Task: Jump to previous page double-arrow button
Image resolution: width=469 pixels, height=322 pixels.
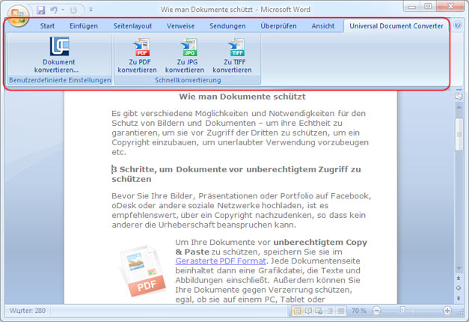Action: point(459,279)
